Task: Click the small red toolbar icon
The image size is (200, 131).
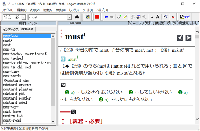Action: tap(173, 17)
